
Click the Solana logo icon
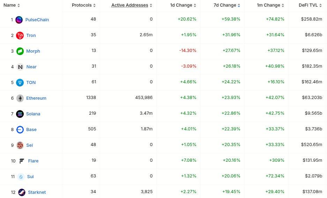(20, 114)
